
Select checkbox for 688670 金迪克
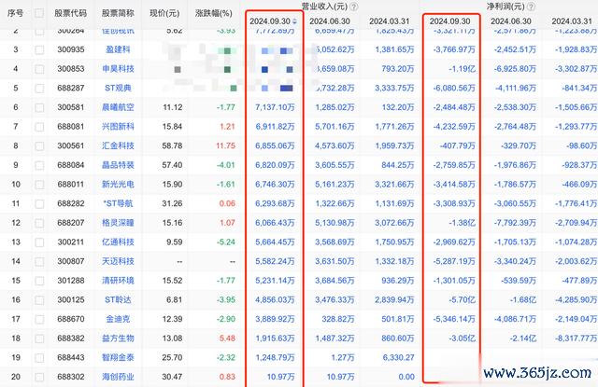[x=39, y=319]
